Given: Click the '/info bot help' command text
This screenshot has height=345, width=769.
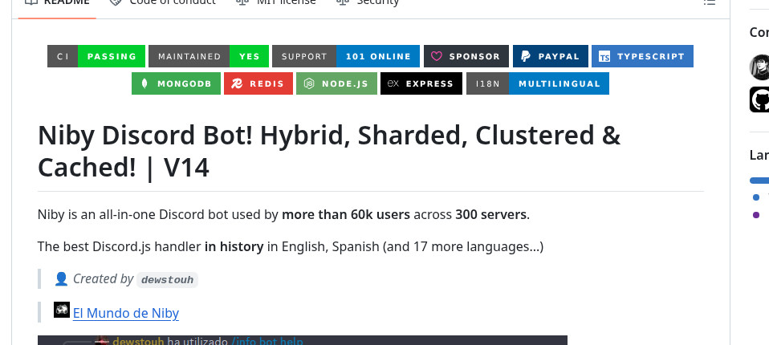Looking at the screenshot, I should pyautogui.click(x=267, y=341).
